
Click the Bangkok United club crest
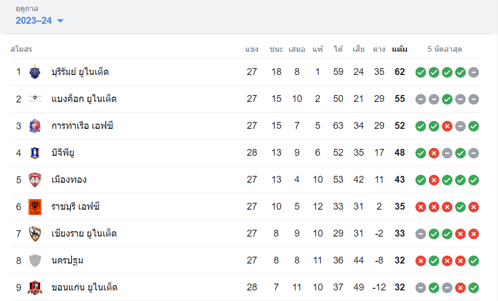pos(34,99)
